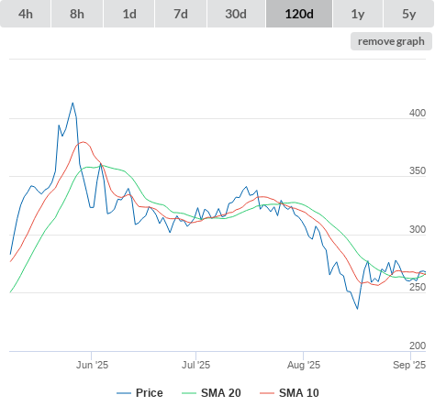
Task: Click the 350 y-axis label
Action: click(x=418, y=170)
